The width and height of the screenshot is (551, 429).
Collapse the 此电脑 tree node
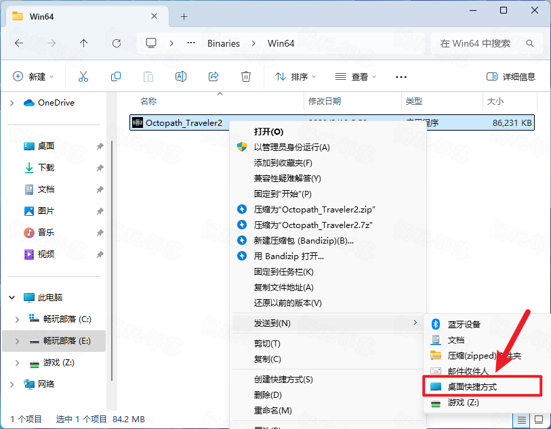pyautogui.click(x=12, y=298)
